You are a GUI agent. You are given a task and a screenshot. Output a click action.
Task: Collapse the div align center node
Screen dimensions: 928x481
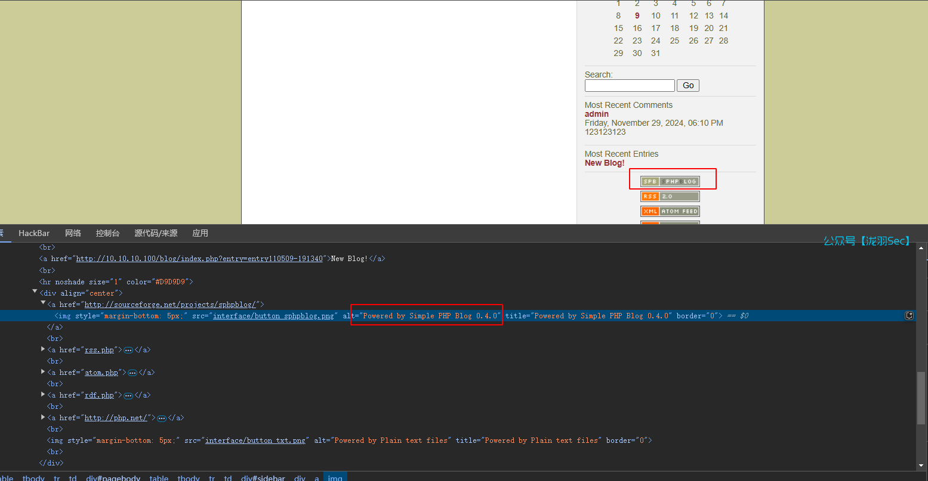35,292
